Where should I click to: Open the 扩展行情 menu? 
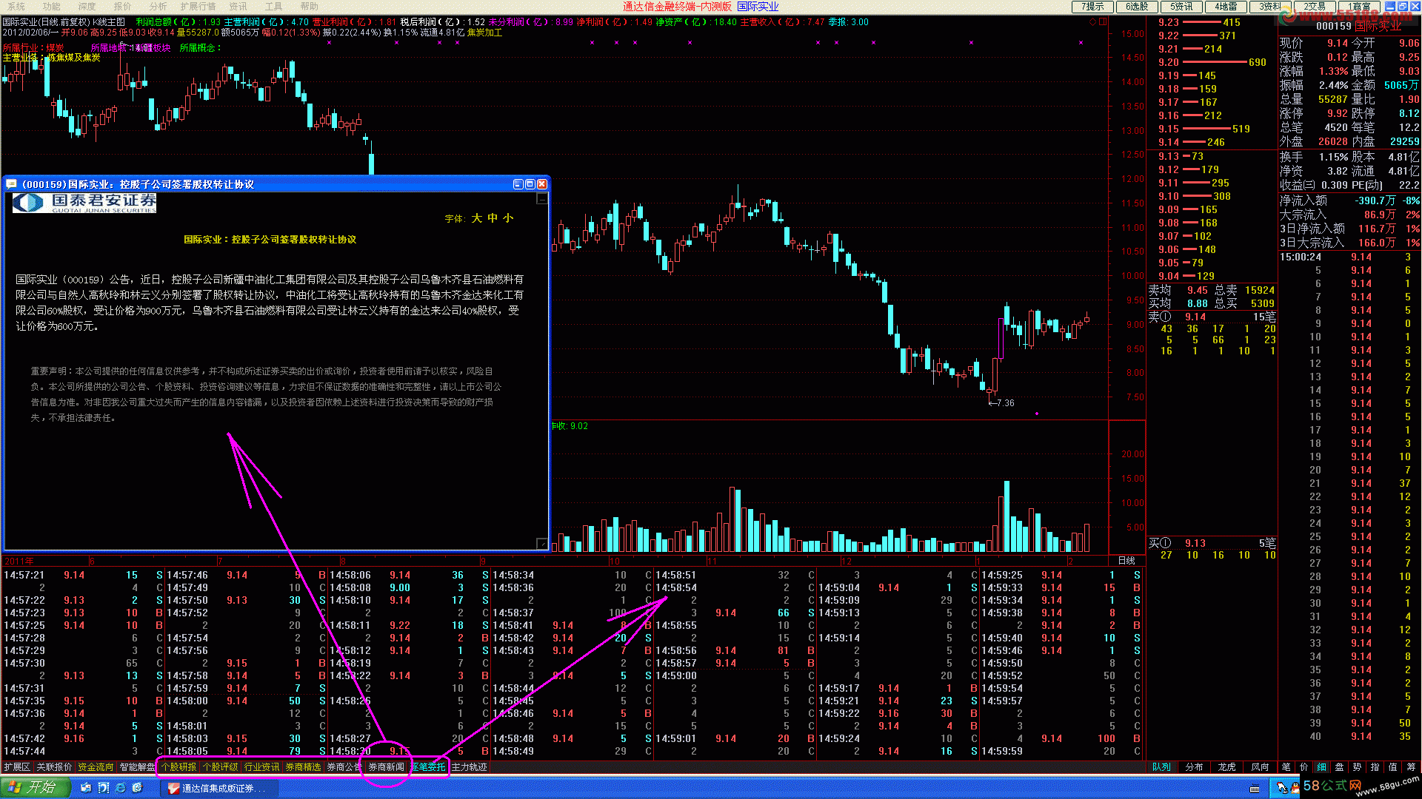[198, 7]
